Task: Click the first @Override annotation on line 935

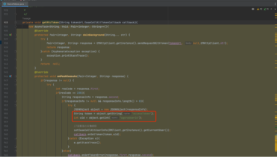Action: 41,31
